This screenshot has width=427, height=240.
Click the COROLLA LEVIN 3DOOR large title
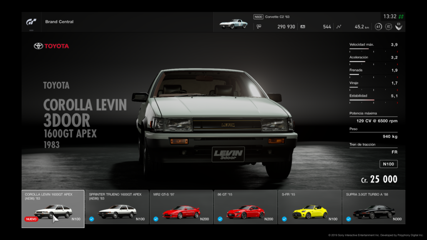pyautogui.click(x=85, y=112)
